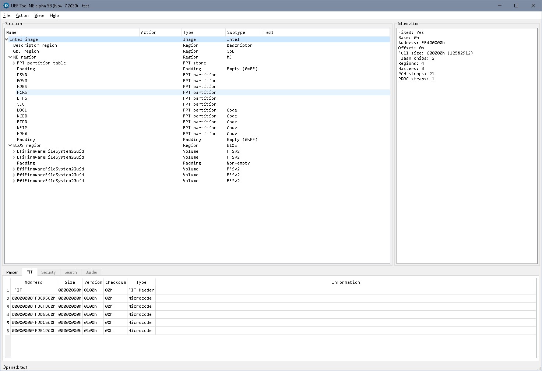This screenshot has height=371, width=542.
Task: Click the Address column header in FIT table
Action: pos(34,282)
